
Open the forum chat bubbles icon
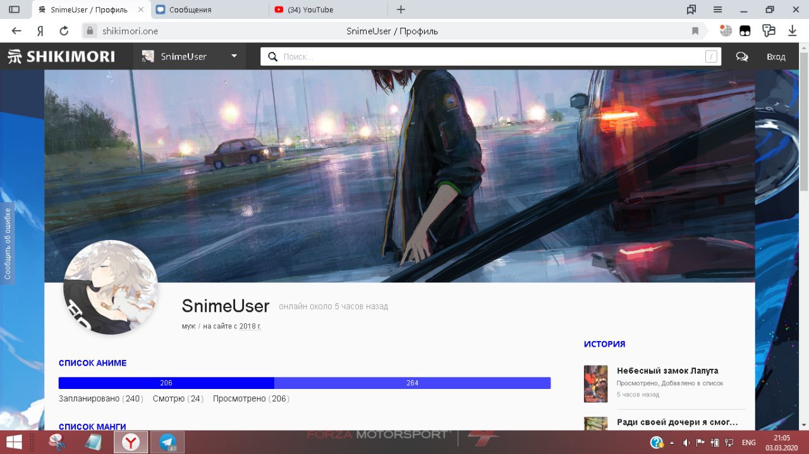(742, 57)
